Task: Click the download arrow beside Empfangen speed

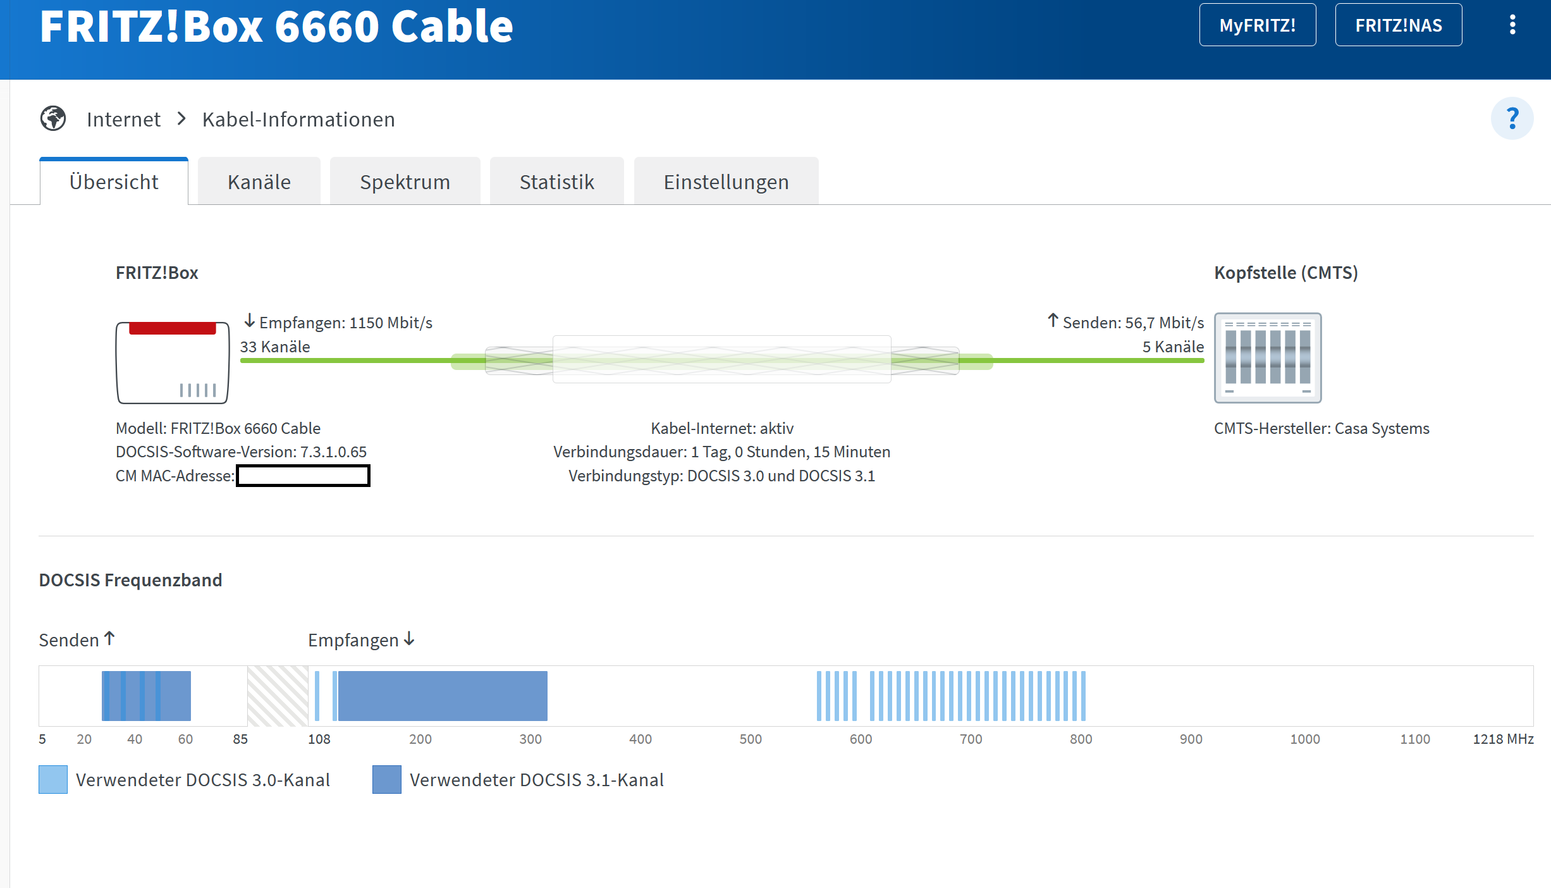Action: pos(250,321)
